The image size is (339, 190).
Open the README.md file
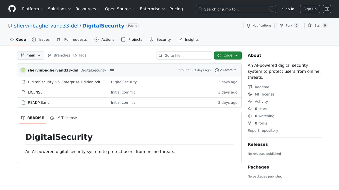coord(39,102)
